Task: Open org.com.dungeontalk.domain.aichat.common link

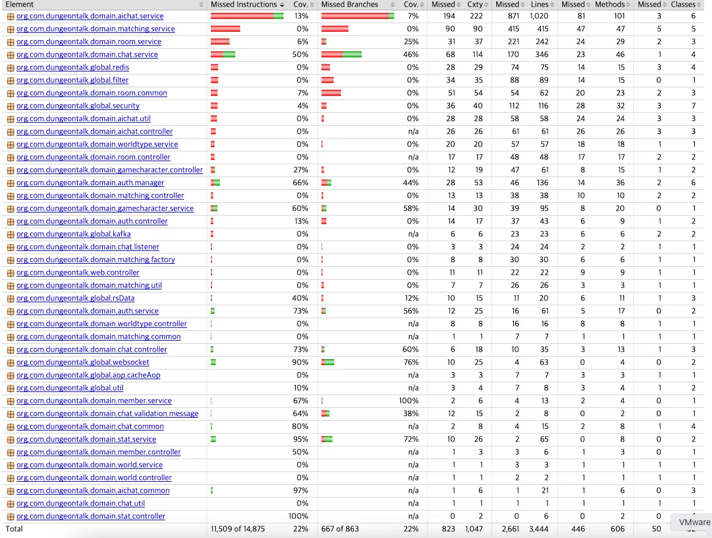Action: (x=93, y=491)
